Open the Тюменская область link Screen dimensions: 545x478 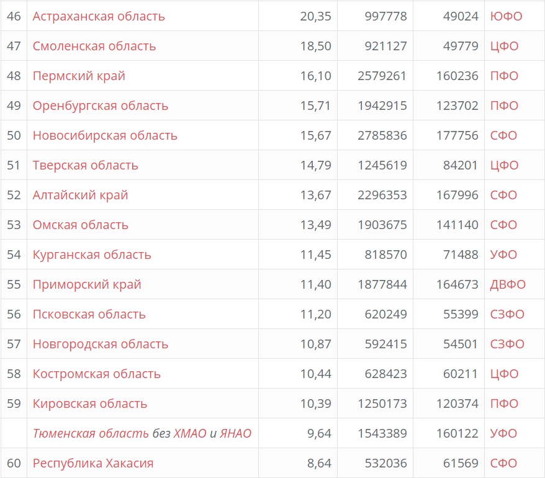pos(91,433)
